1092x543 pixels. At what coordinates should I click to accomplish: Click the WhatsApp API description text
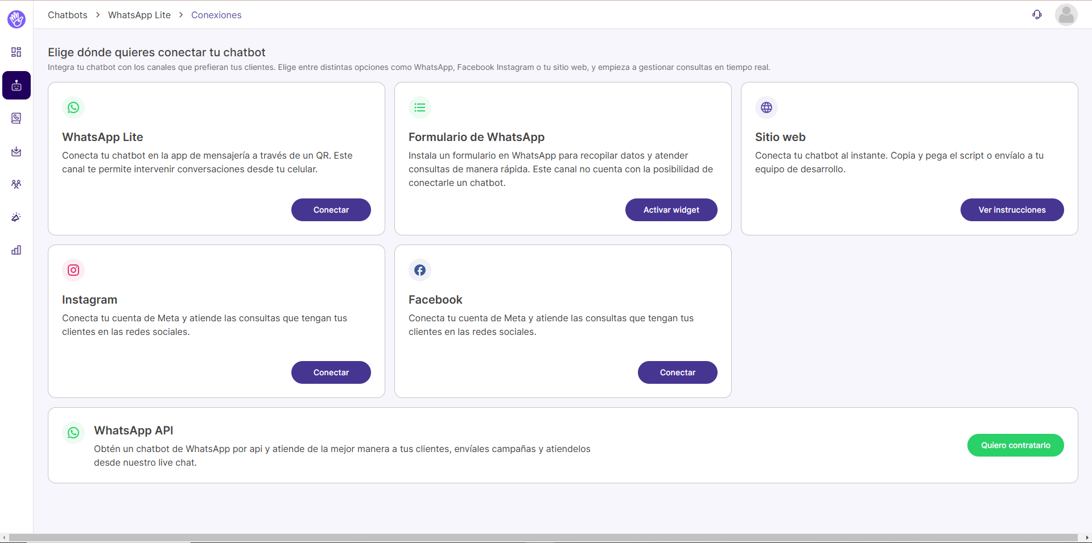(342, 455)
